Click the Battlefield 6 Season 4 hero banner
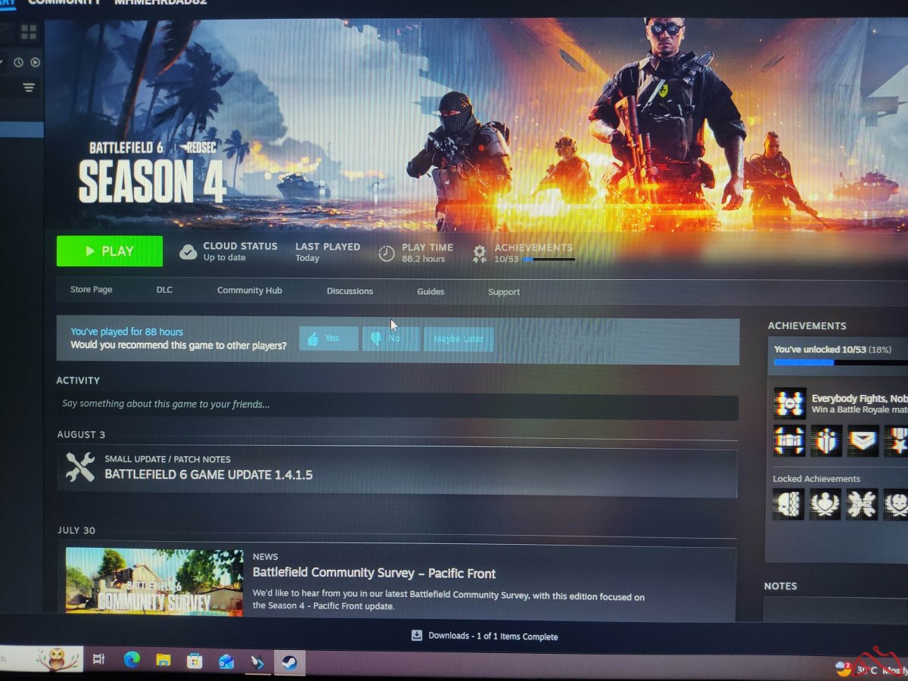This screenshot has height=681, width=908. pyautogui.click(x=476, y=126)
